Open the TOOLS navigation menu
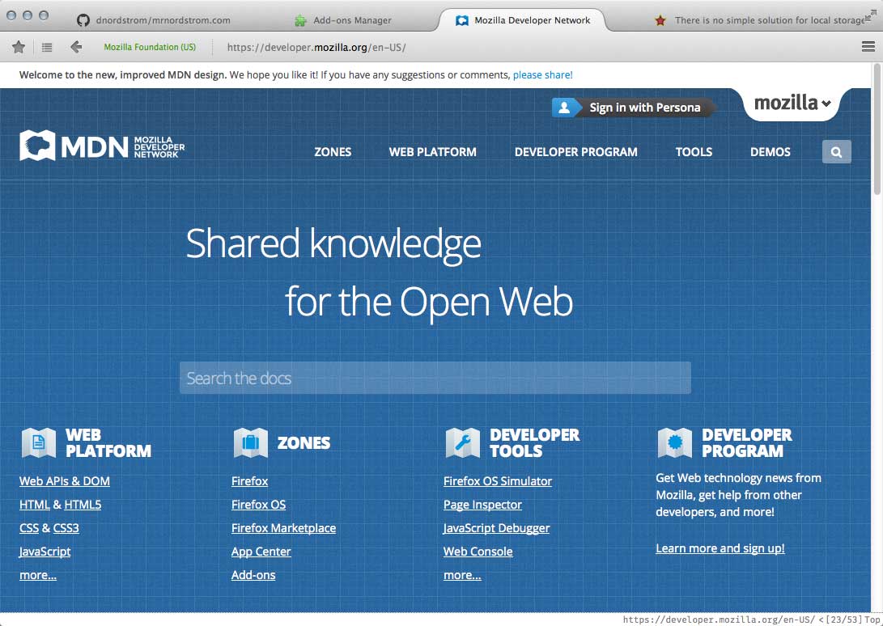This screenshot has height=626, width=883. [x=694, y=151]
